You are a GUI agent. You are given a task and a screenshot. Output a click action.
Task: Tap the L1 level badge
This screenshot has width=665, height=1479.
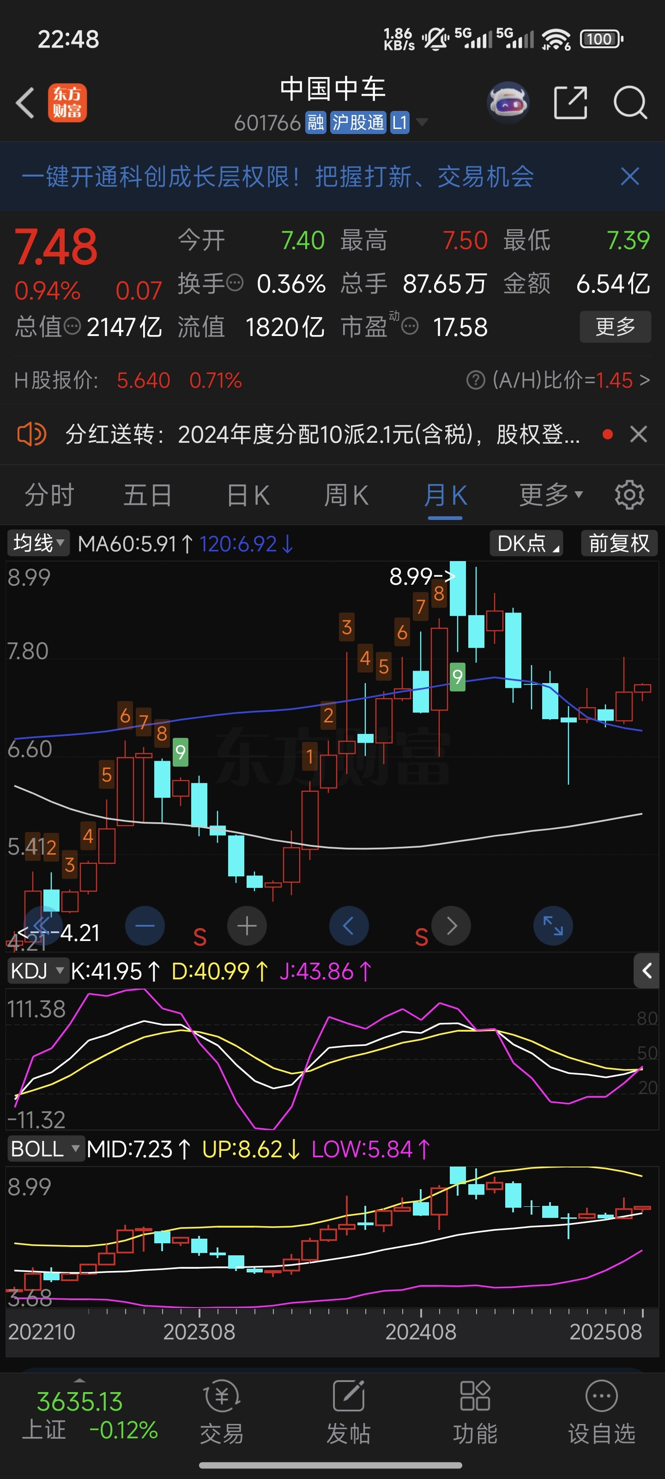point(399,122)
